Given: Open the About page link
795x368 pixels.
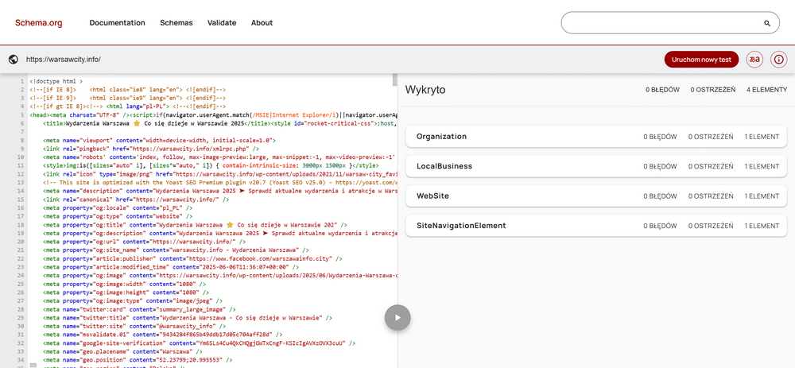Looking at the screenshot, I should click(x=262, y=23).
